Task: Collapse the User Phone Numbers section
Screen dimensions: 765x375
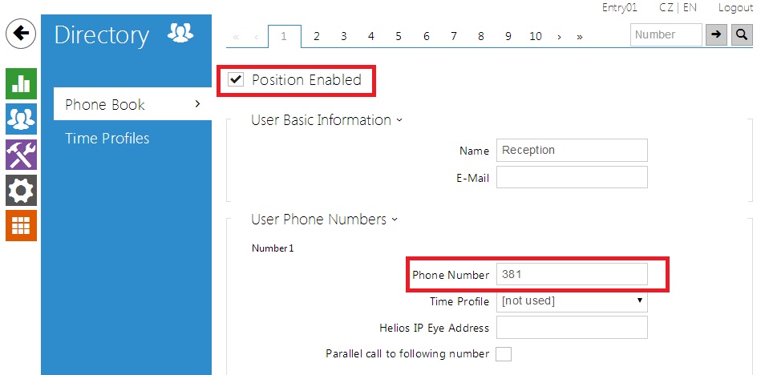Action: point(324,219)
